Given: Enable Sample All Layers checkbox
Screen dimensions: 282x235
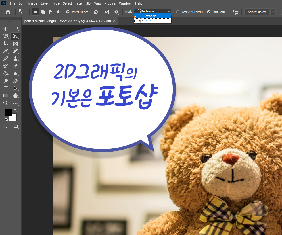Looking at the screenshot, I should coord(178,12).
